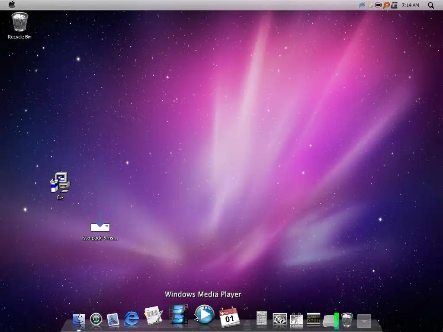Open the Mail stamp dock icon
Image resolution: width=443 pixels, height=332 pixels.
coord(113,319)
